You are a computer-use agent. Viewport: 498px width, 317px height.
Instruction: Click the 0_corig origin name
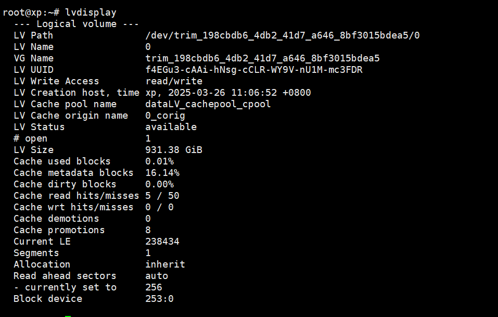click(165, 116)
